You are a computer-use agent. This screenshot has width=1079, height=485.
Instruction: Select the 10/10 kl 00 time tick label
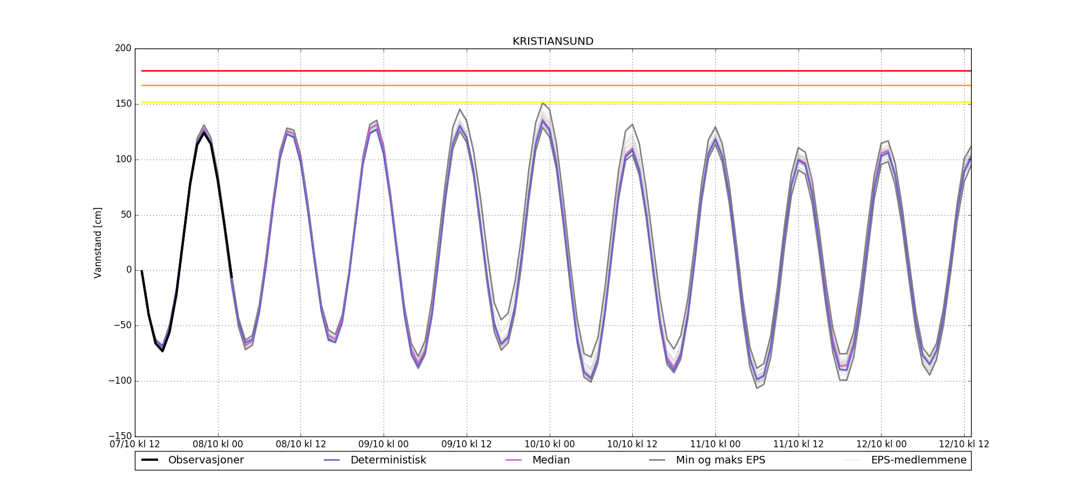tap(550, 445)
